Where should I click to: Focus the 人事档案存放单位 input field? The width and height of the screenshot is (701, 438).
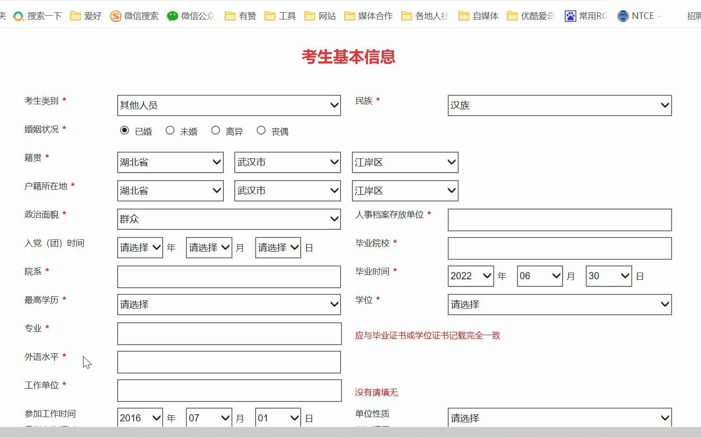(x=560, y=220)
